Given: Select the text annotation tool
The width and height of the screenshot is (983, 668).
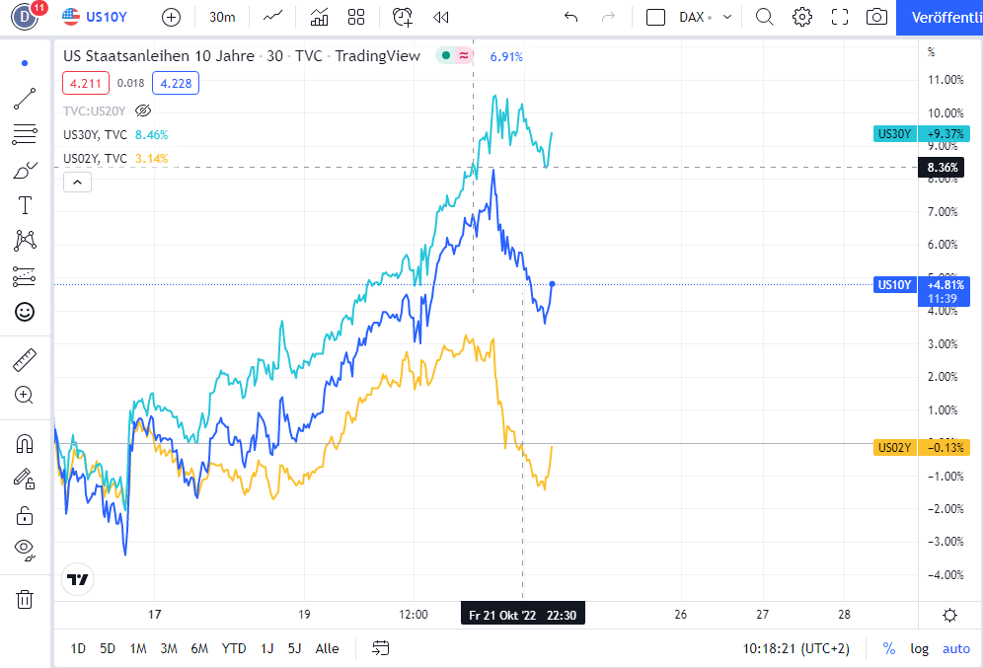Looking at the screenshot, I should pyautogui.click(x=25, y=205).
